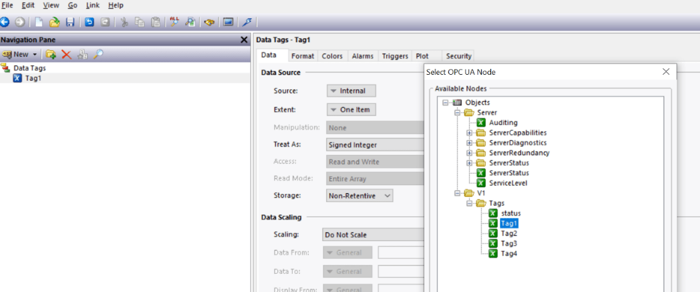Click the new folder icon with green plus
This screenshot has width=700, height=292.
(x=51, y=54)
